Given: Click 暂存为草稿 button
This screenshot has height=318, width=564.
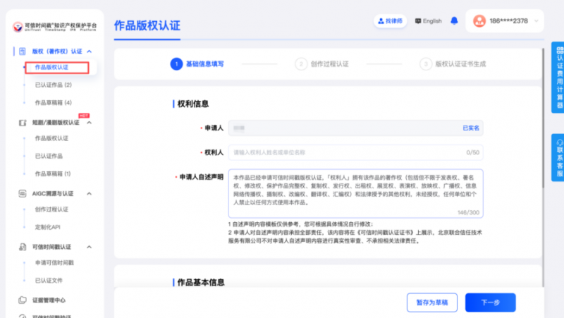Looking at the screenshot, I should click(x=431, y=302).
